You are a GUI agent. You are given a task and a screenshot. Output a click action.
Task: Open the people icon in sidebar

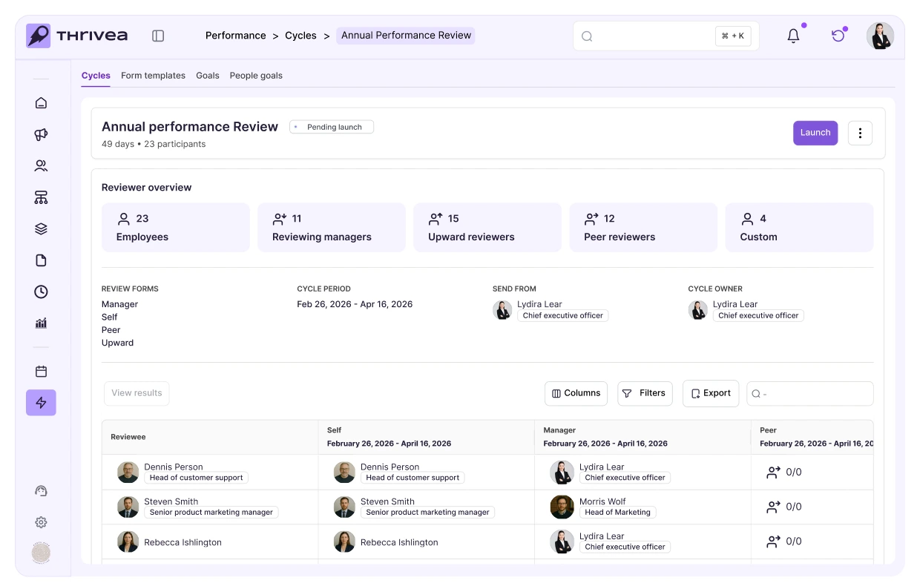coord(41,166)
